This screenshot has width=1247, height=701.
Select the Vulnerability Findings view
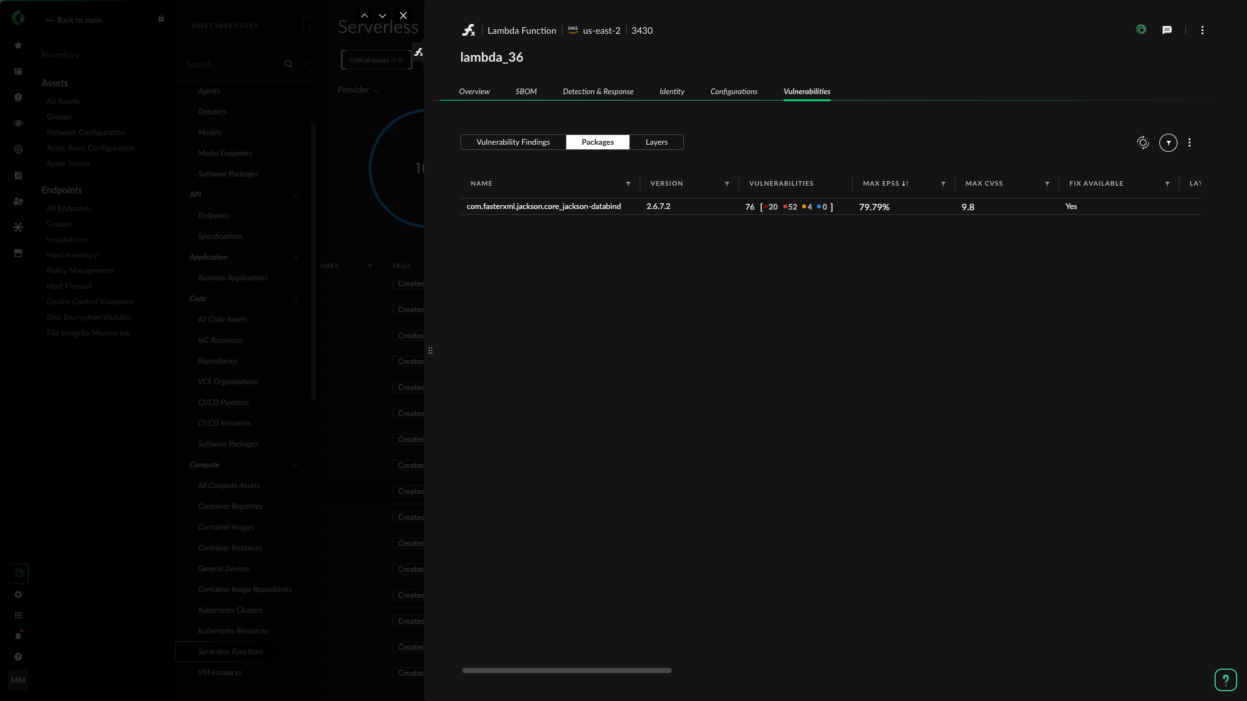tap(513, 142)
